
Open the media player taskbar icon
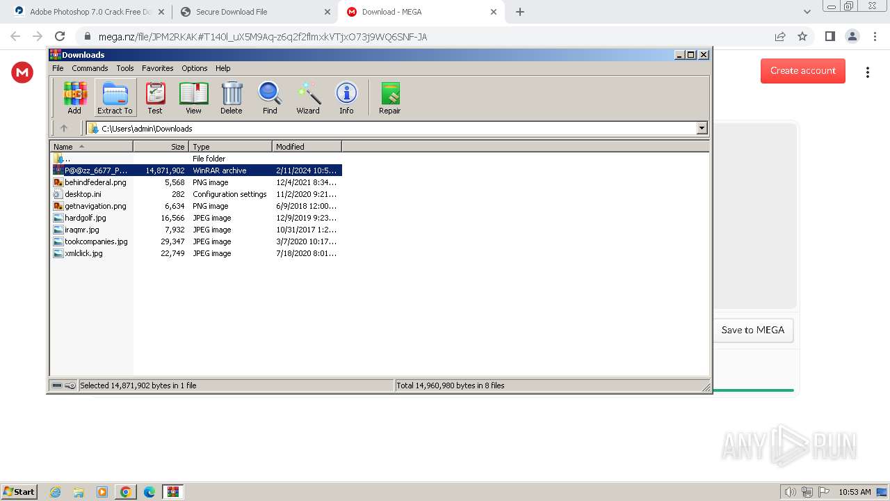102,492
